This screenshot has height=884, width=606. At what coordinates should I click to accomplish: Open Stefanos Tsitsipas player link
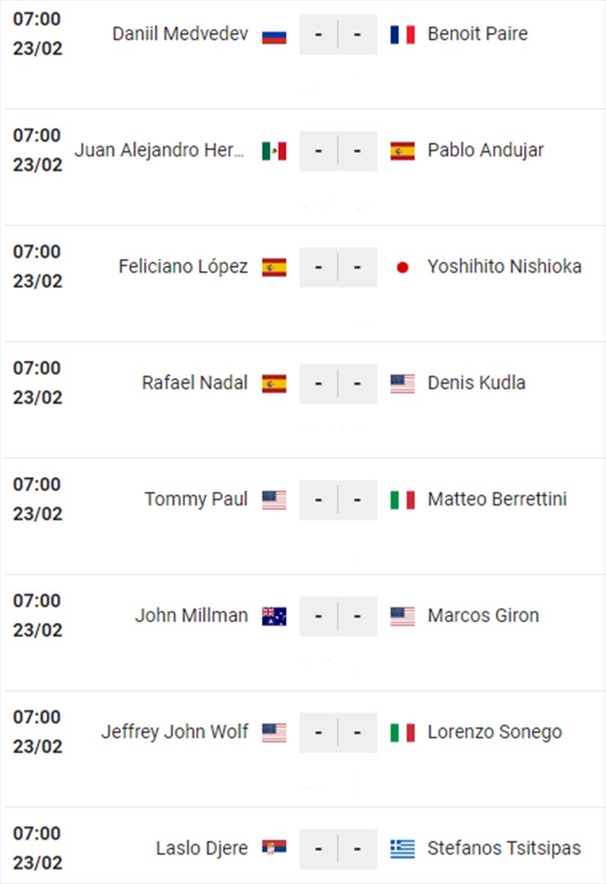tap(504, 848)
